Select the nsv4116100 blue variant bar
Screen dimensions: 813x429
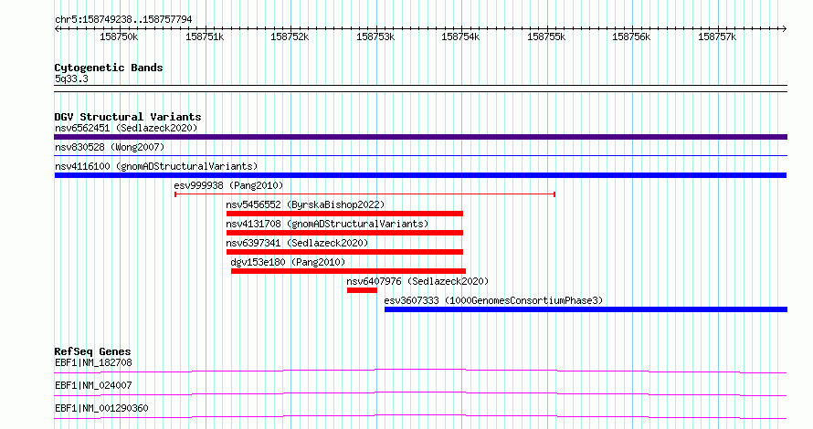(420, 175)
